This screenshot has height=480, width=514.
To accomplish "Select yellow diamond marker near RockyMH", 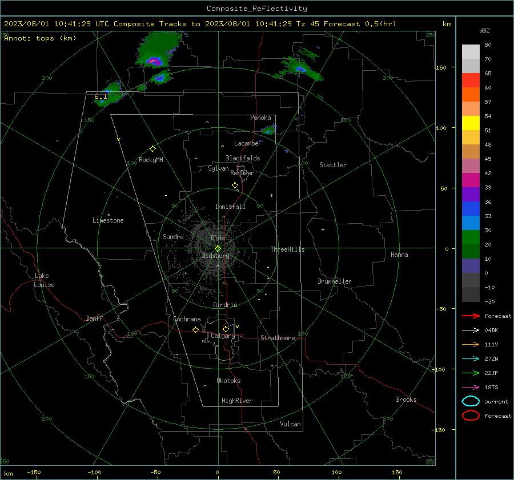I will pyautogui.click(x=152, y=149).
